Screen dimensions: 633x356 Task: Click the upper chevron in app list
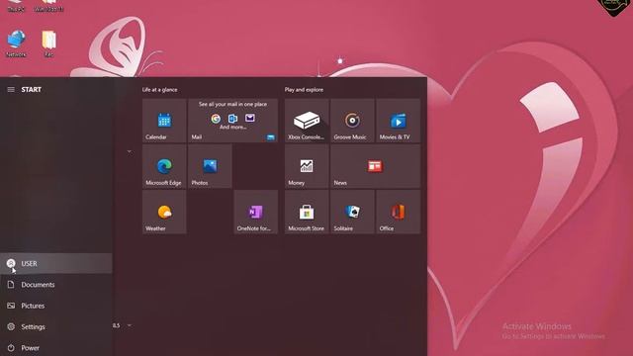130,151
